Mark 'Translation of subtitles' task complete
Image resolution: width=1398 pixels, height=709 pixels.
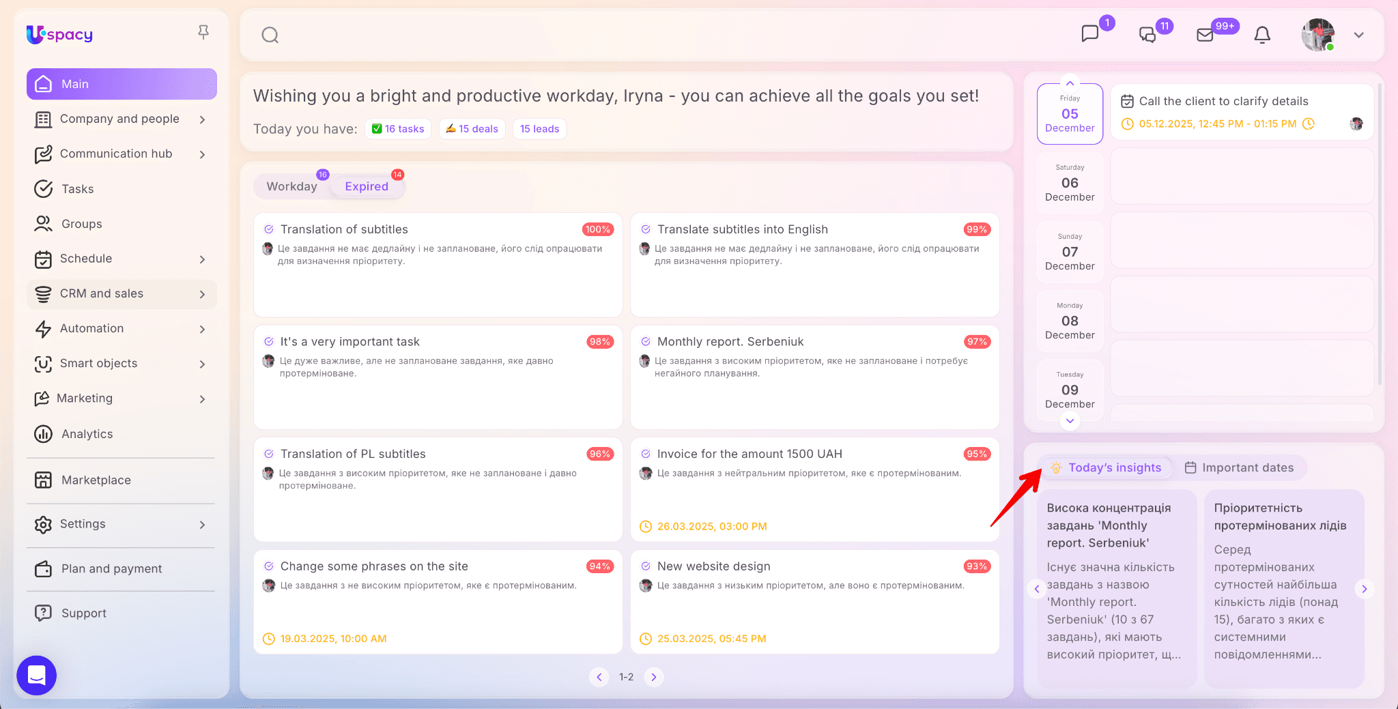click(269, 229)
